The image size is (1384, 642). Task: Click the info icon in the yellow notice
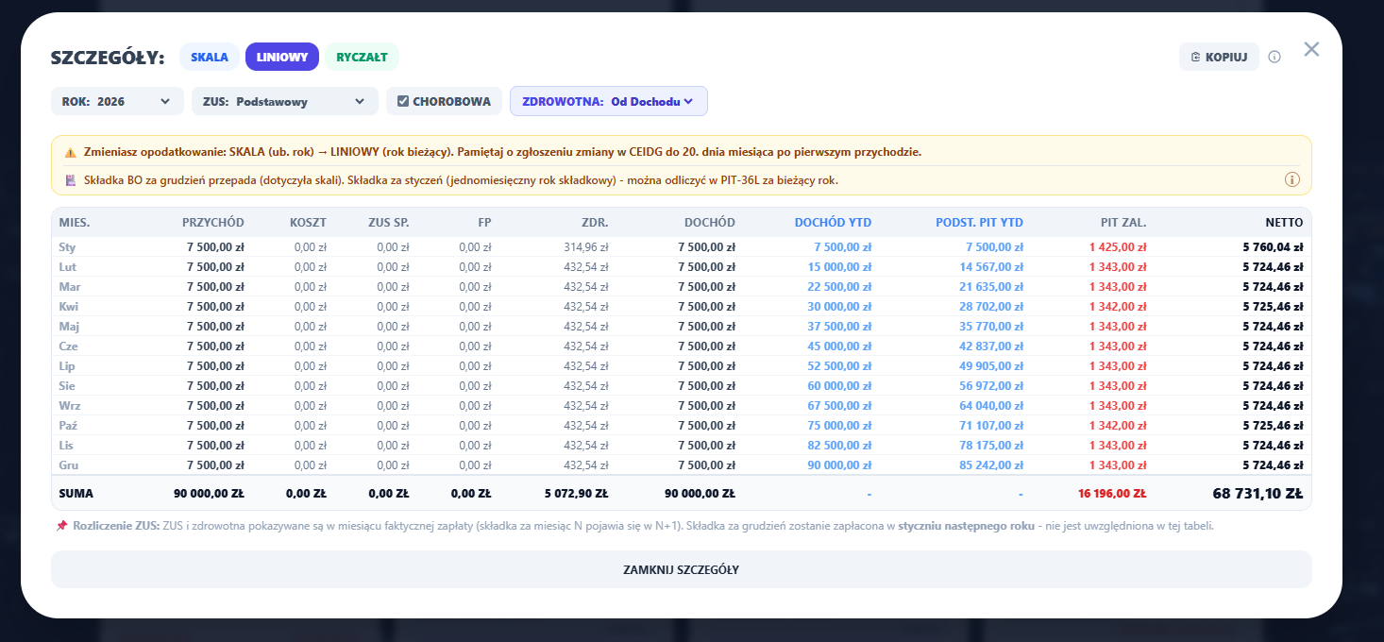(1291, 179)
